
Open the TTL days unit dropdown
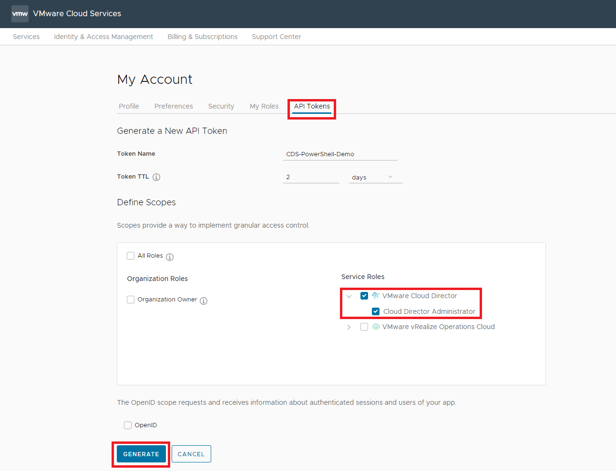point(375,177)
